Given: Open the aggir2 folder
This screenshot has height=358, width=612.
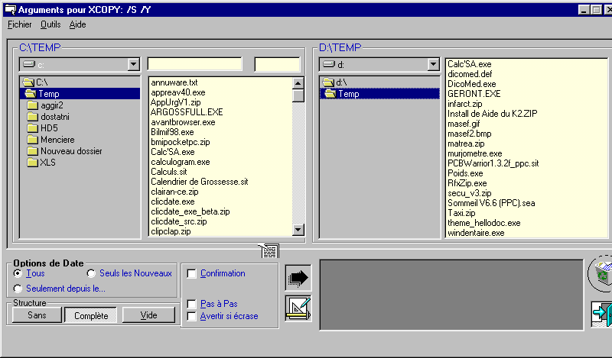Looking at the screenshot, I should [x=46, y=105].
